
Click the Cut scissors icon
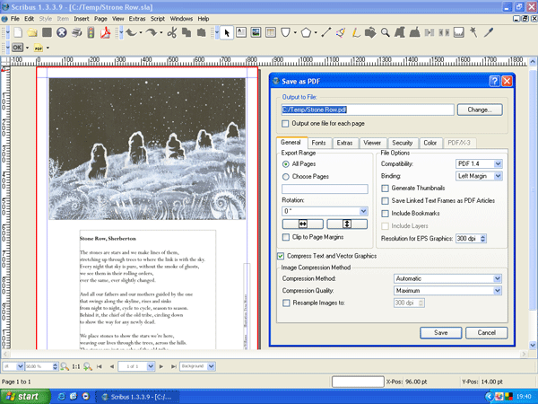coord(171,33)
